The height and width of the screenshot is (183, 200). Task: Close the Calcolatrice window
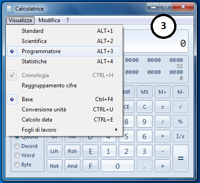click(183, 7)
